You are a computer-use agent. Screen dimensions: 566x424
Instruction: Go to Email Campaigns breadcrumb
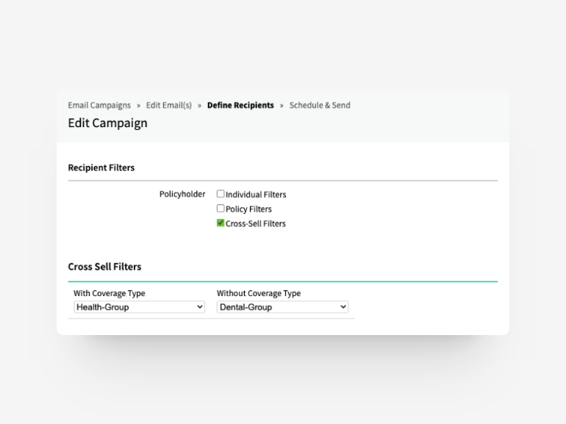click(x=99, y=105)
